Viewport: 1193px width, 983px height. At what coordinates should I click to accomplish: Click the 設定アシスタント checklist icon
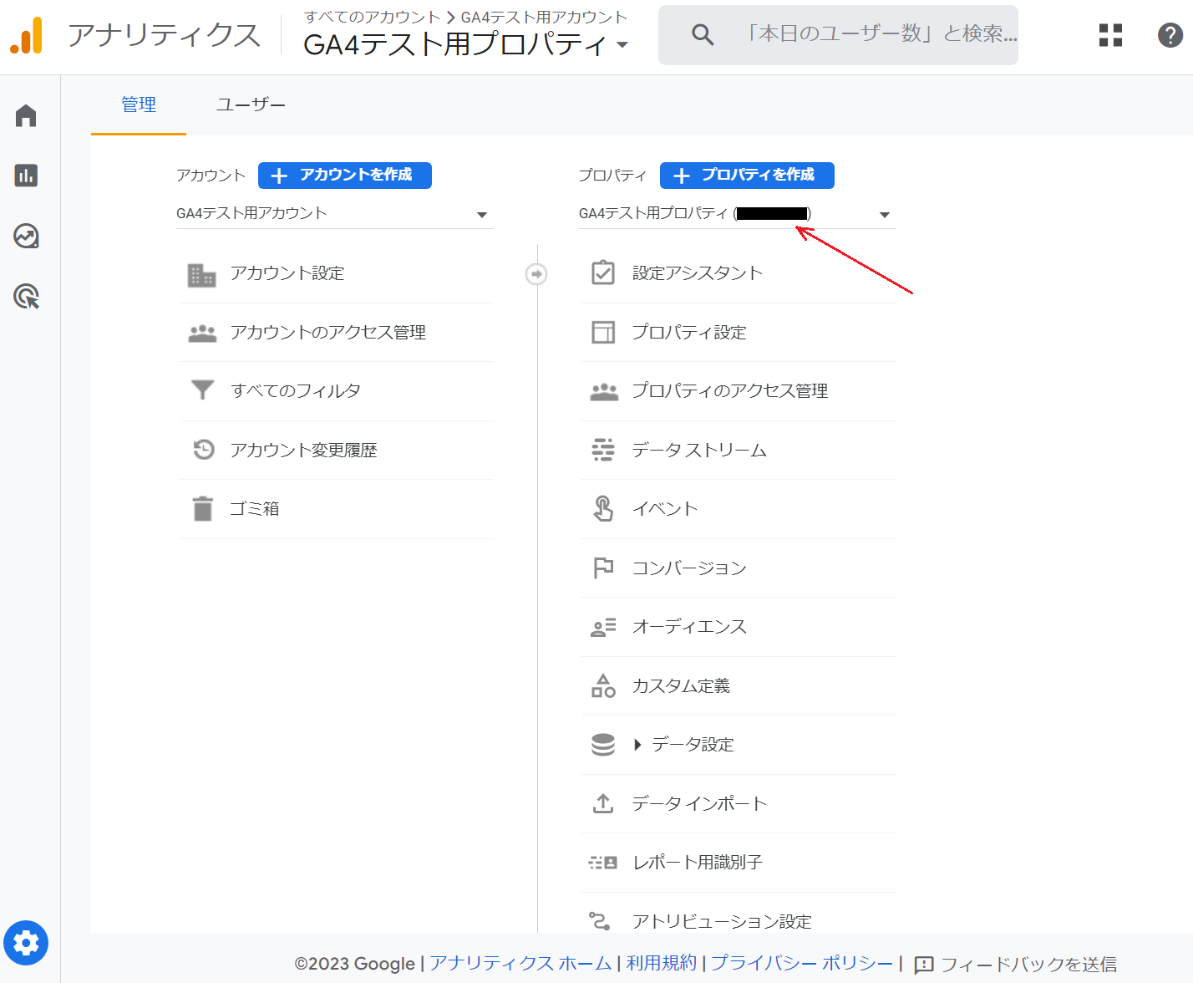pyautogui.click(x=603, y=273)
